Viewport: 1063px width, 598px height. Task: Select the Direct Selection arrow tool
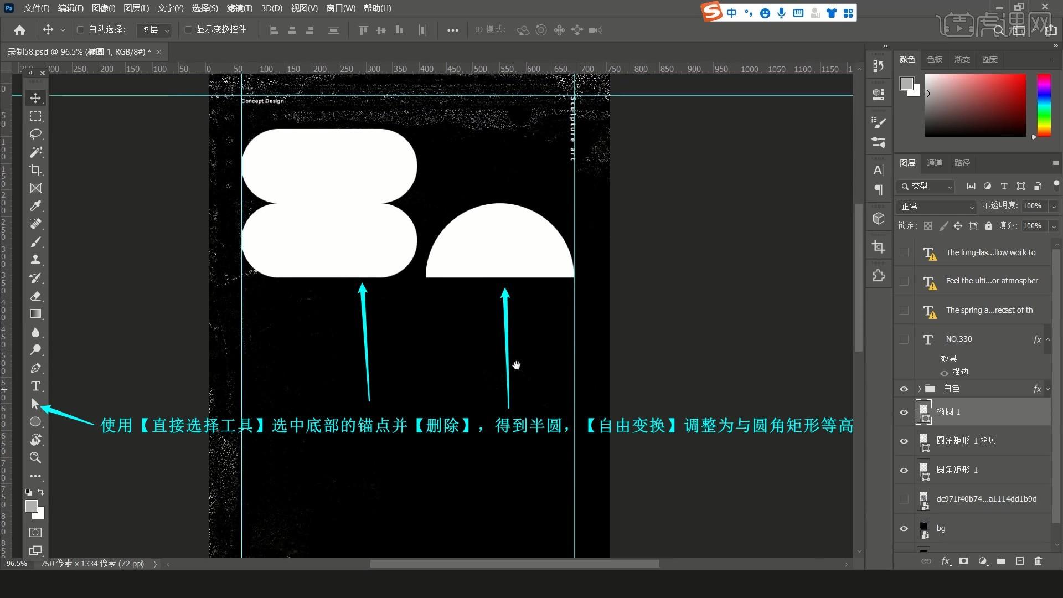pos(35,404)
